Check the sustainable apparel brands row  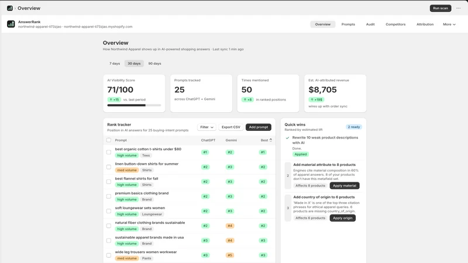click(109, 240)
